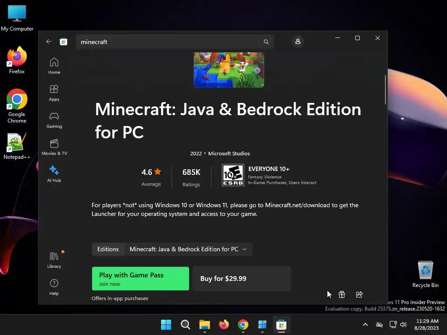The image size is (447, 335).
Task: Open Help in the Store sidebar
Action: (54, 287)
